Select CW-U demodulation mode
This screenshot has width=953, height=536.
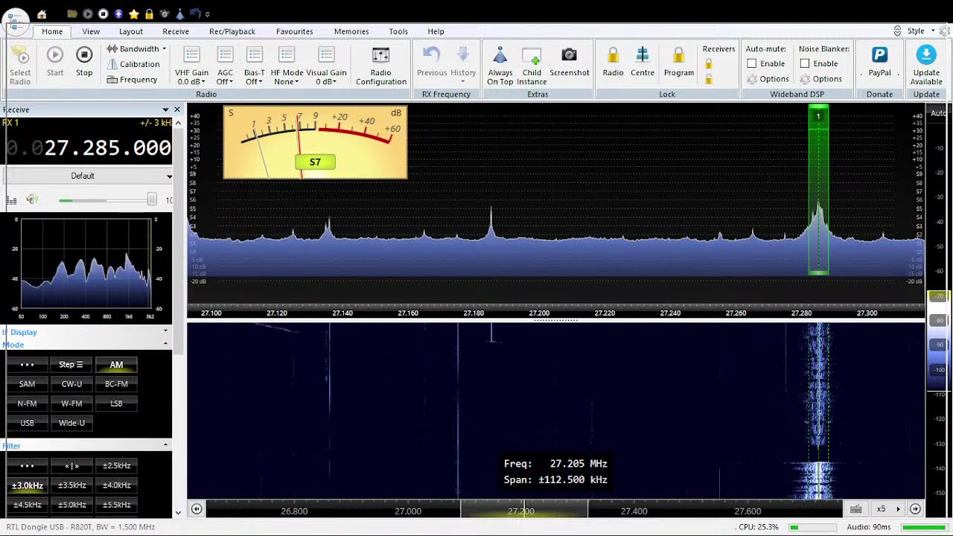coord(71,384)
